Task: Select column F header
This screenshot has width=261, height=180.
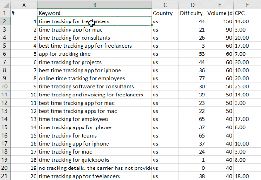Action: tap(247, 5)
